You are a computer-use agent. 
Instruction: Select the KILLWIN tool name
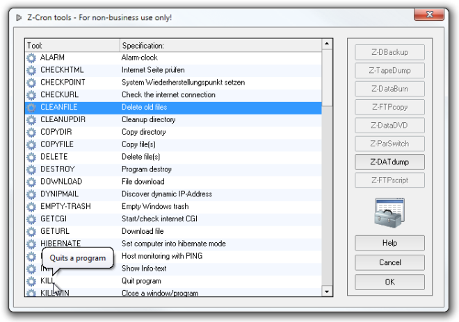pyautogui.click(x=55, y=293)
